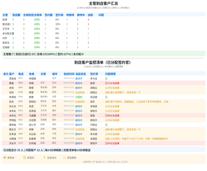Click supervisor 王守冲 in summary table
This screenshot has height=171, width=207.
coord(6,29)
